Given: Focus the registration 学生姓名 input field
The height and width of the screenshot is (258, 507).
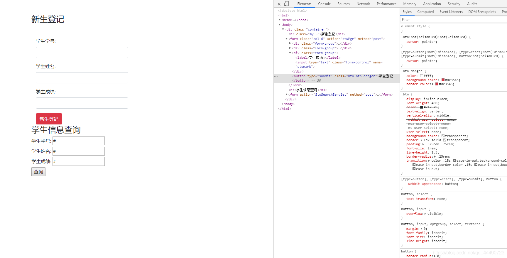Looking at the screenshot, I should (82, 78).
